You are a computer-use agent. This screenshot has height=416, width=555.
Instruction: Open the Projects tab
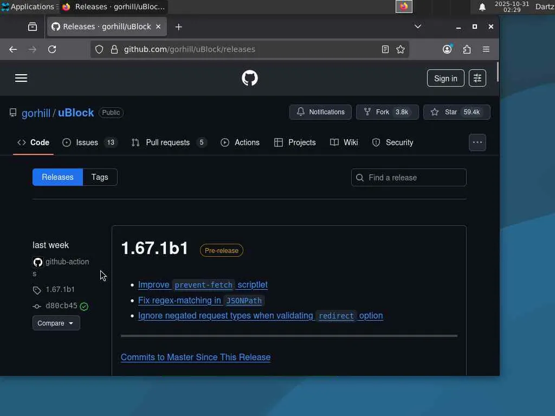click(295, 142)
